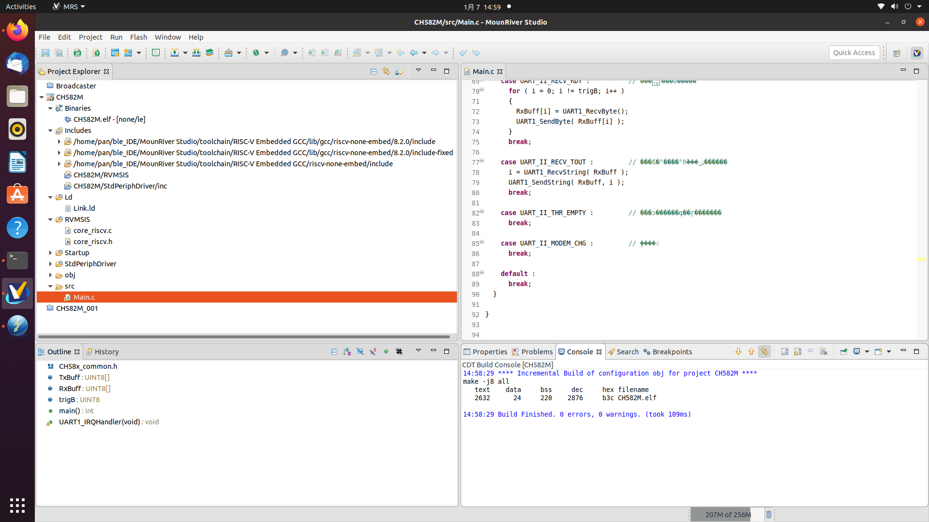The width and height of the screenshot is (929, 522).
Task: Collapse the RVMSIS source folder
Action: click(50, 219)
